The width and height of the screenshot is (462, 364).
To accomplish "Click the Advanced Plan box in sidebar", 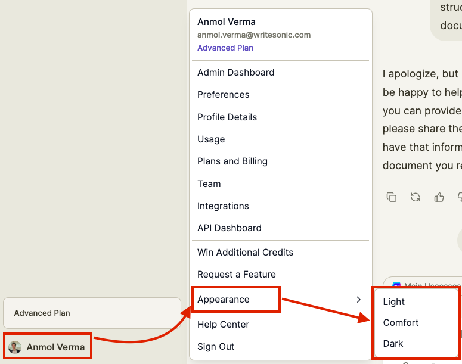I will [92, 313].
